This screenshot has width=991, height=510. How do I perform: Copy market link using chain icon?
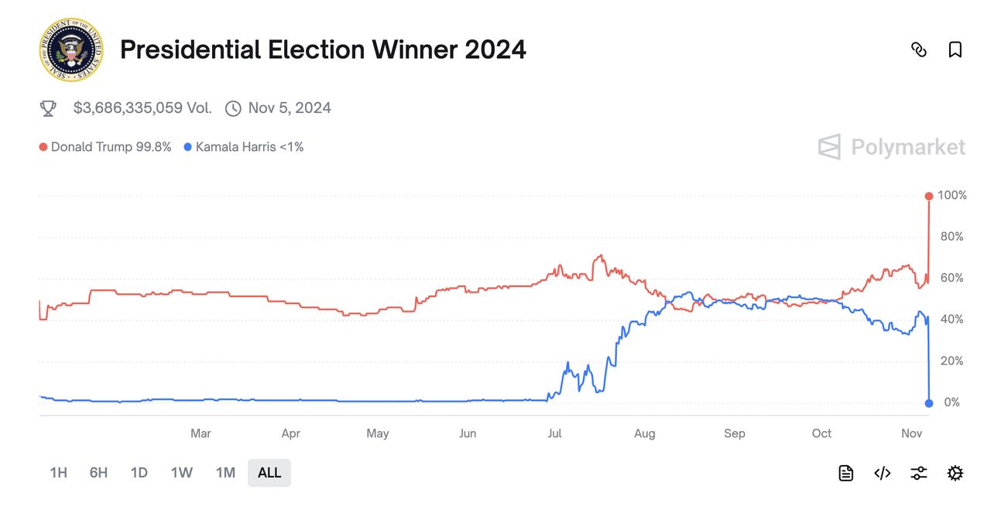919,50
